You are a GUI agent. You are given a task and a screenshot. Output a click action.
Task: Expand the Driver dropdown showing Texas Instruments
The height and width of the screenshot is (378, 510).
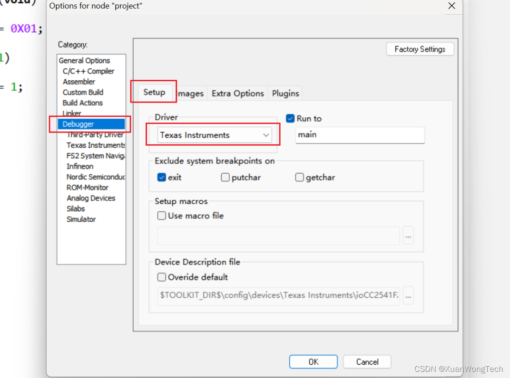coord(215,135)
